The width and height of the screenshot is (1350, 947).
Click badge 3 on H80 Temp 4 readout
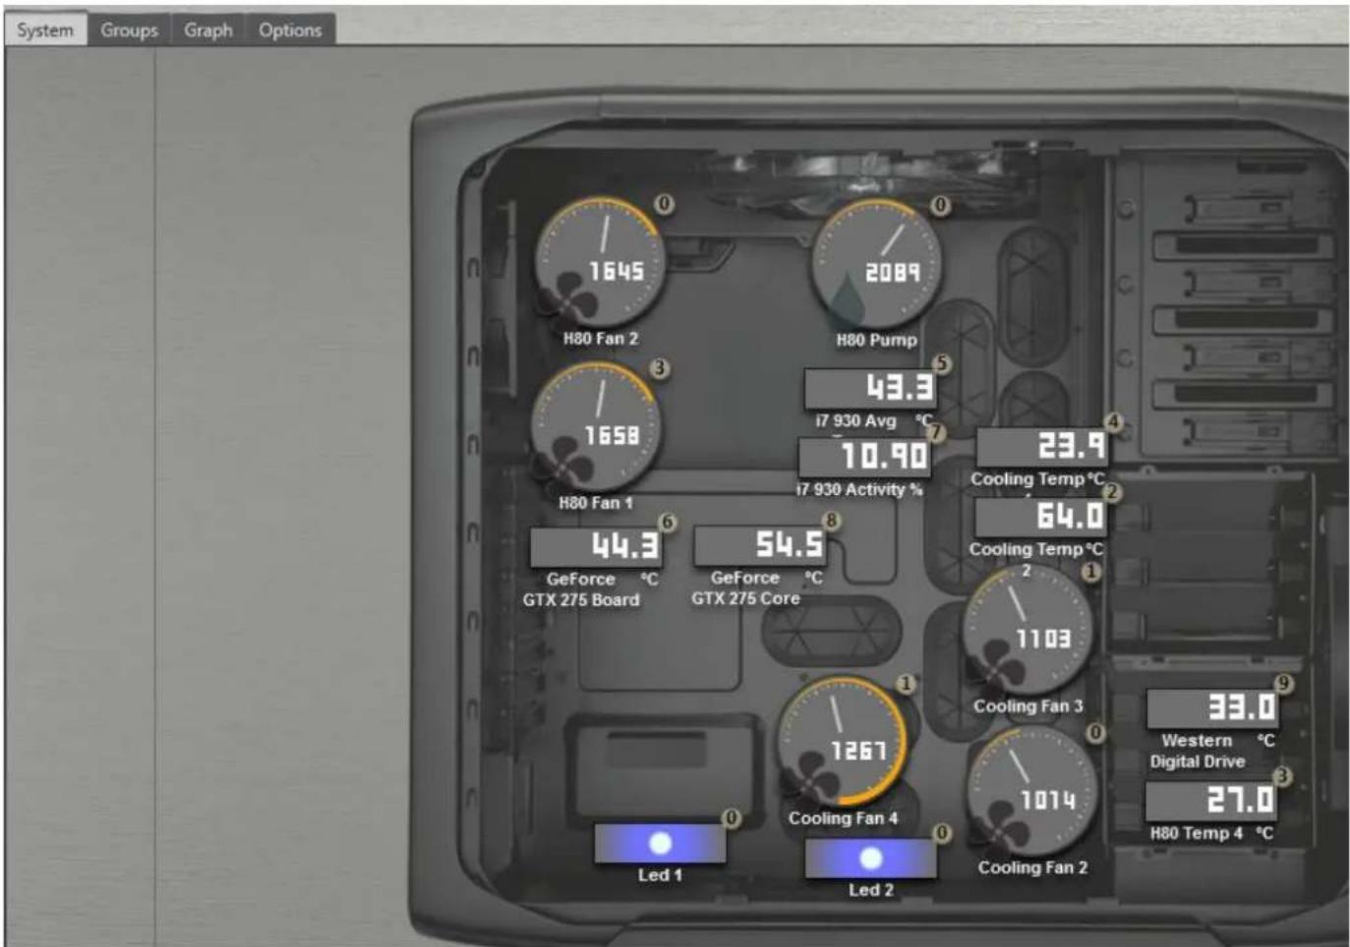click(x=1281, y=776)
